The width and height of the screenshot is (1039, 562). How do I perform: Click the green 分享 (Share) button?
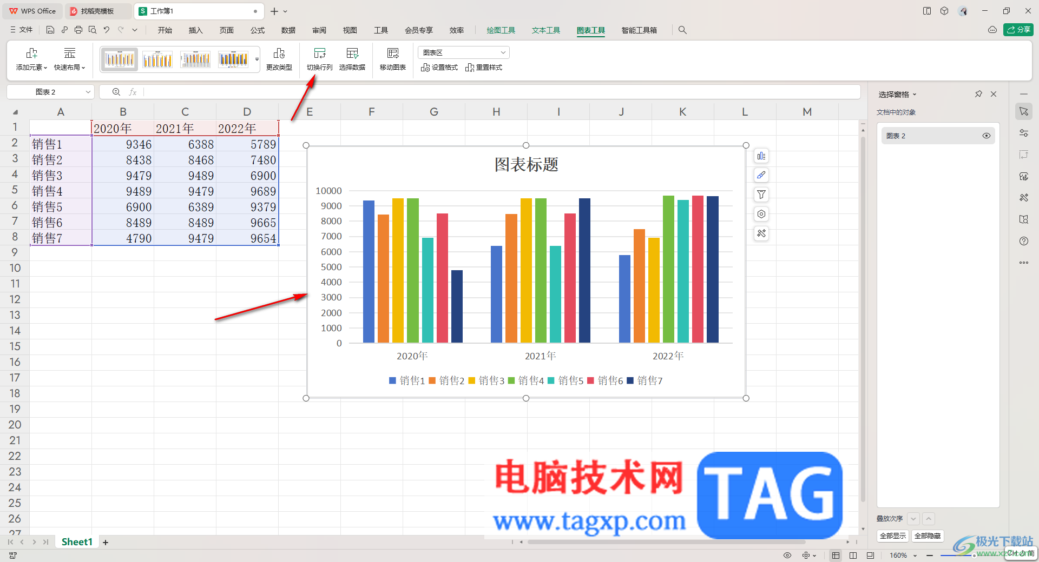point(1018,30)
